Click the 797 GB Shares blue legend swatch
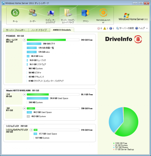 click(x=114, y=147)
